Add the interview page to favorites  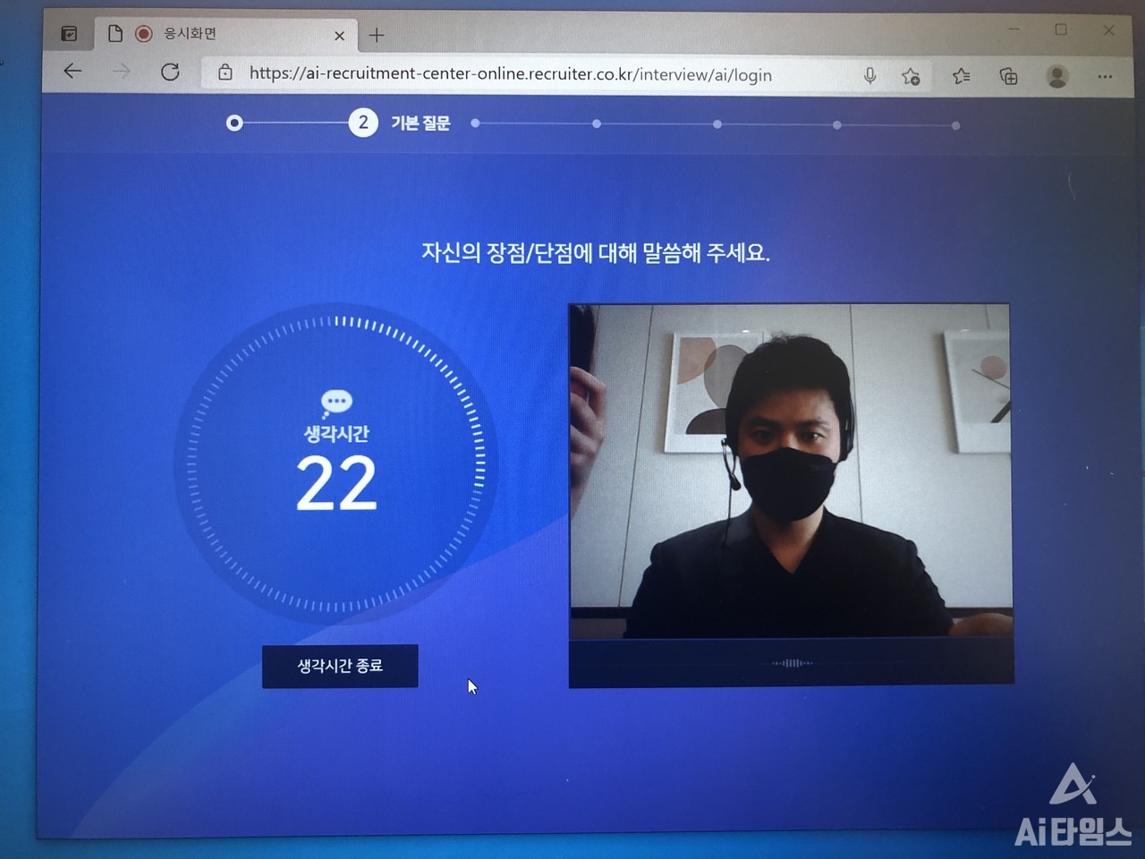911,75
